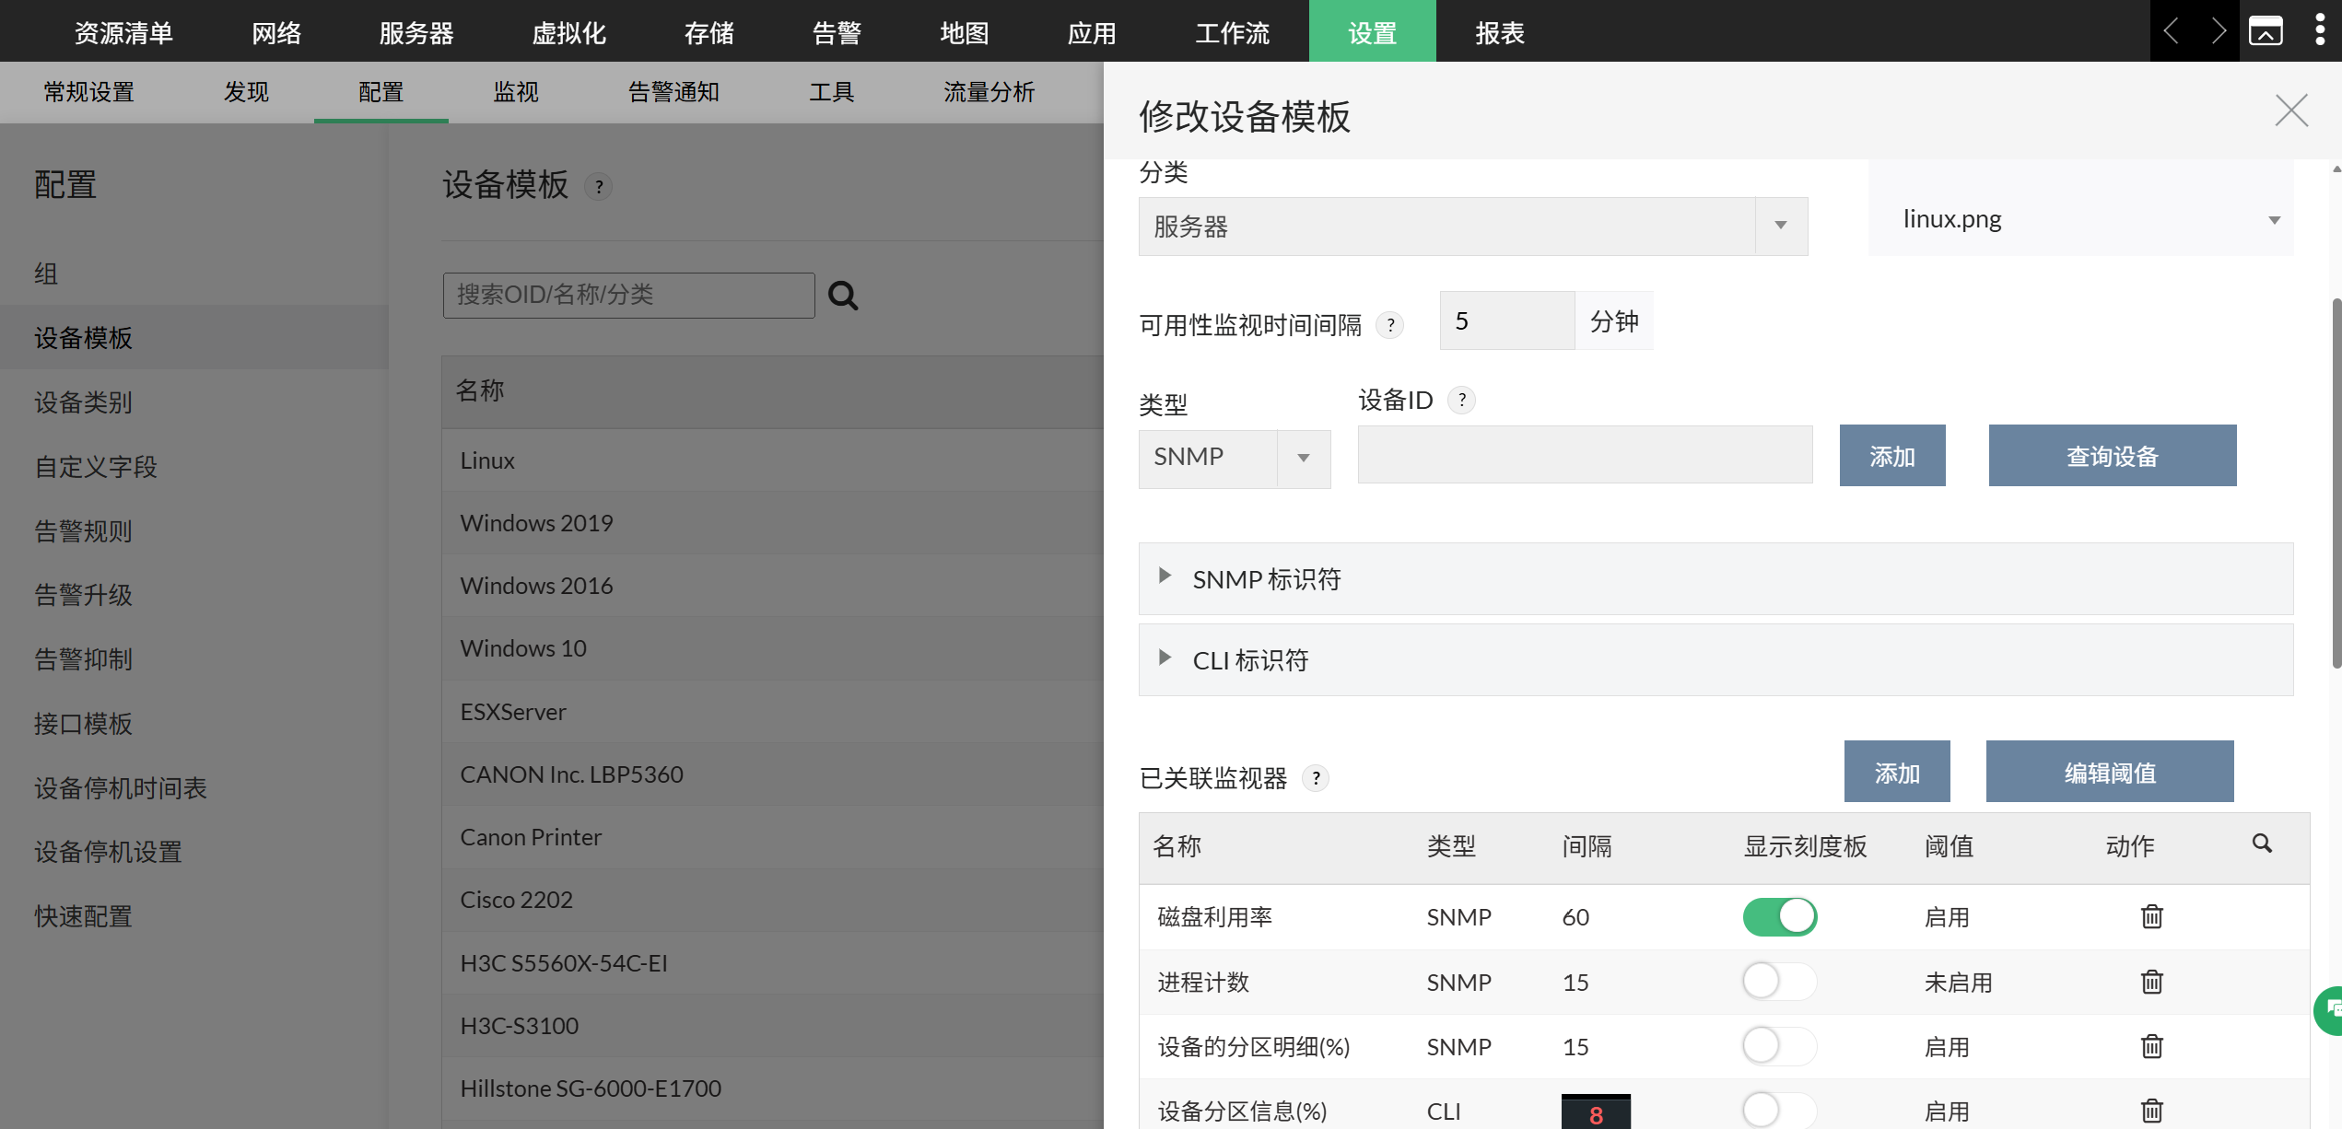Screen dimensions: 2342x1129
Task: Open the 告警 top menu
Action: (837, 32)
